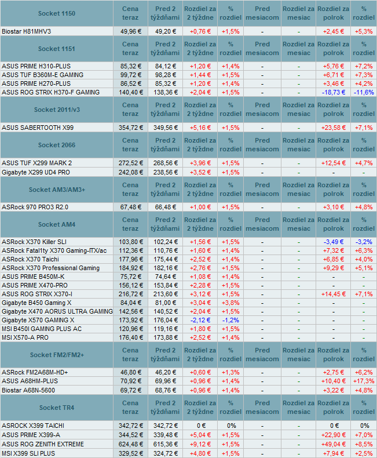Select ASUS TUF X299 MARK 2 name
377x458 pixels.
[x=36, y=163]
